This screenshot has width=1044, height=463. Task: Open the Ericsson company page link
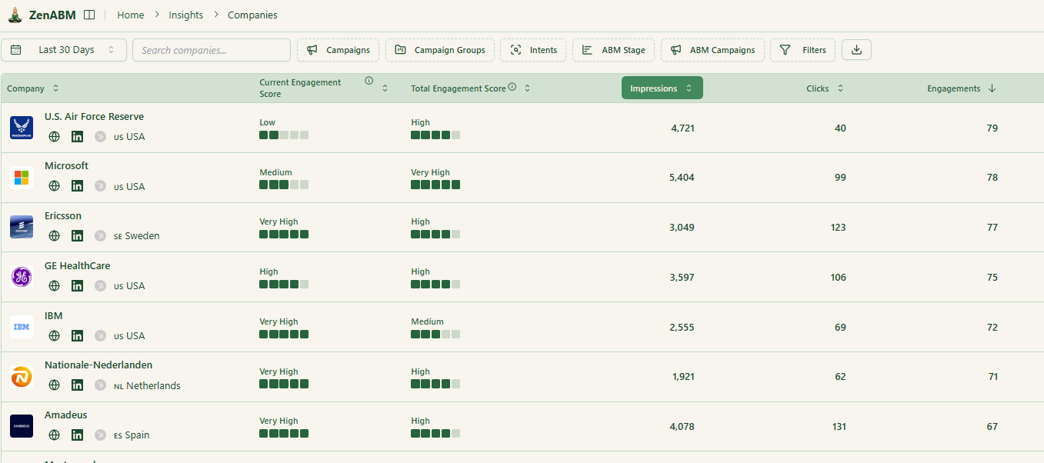(x=62, y=215)
